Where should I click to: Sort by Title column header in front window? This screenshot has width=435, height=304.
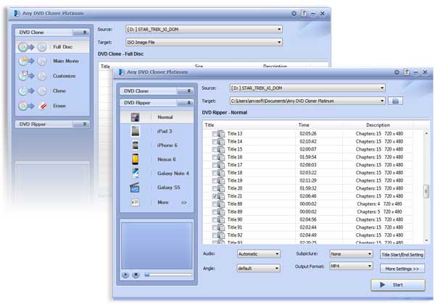pos(210,125)
